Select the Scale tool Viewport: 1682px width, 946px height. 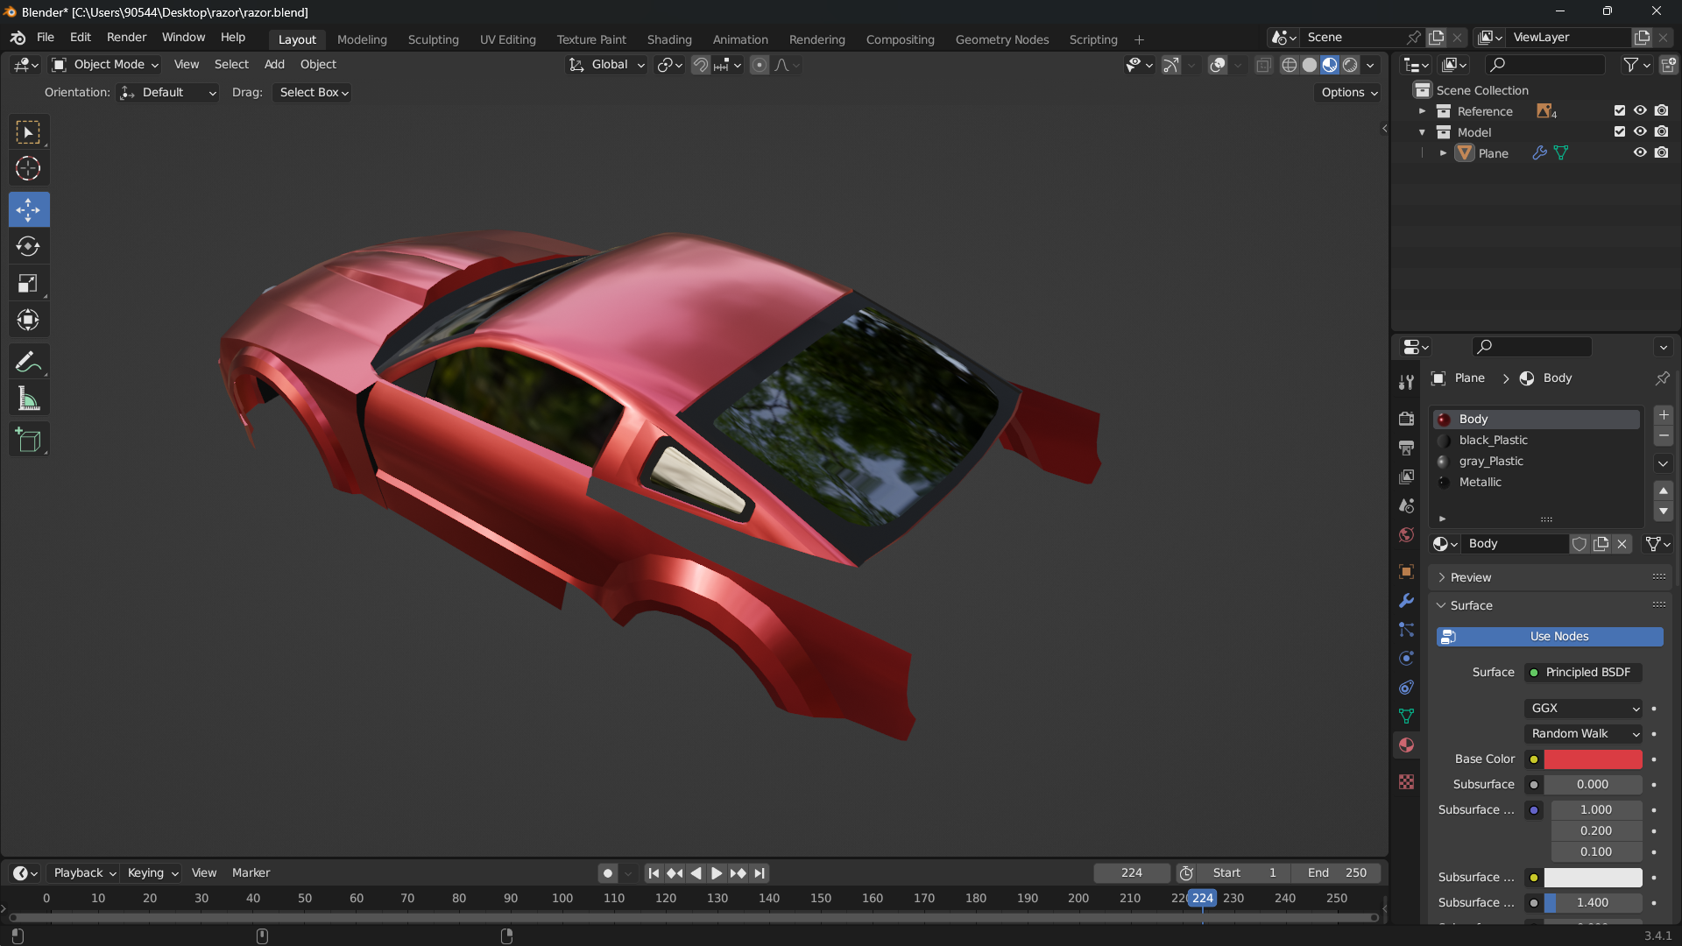pos(28,284)
